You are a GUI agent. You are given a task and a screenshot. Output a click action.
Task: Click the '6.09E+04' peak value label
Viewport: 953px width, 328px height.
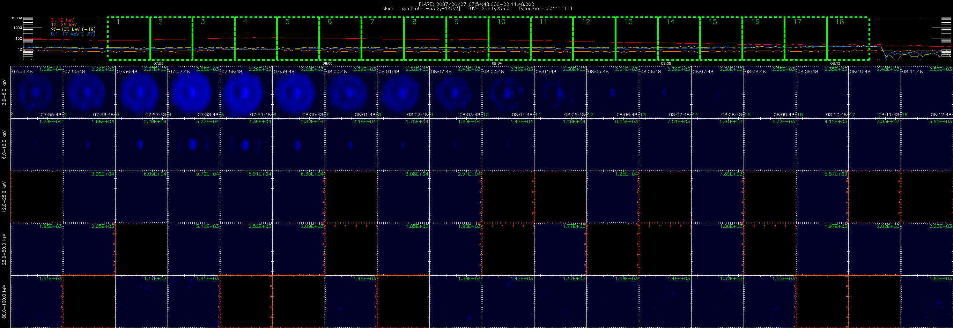155,174
